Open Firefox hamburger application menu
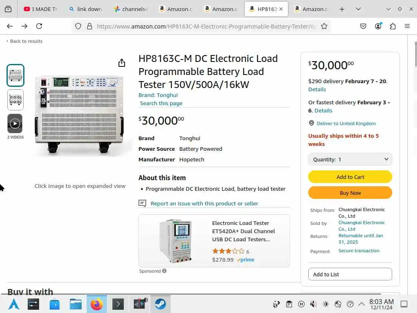Screen dimensions: 417x313 point(407,26)
